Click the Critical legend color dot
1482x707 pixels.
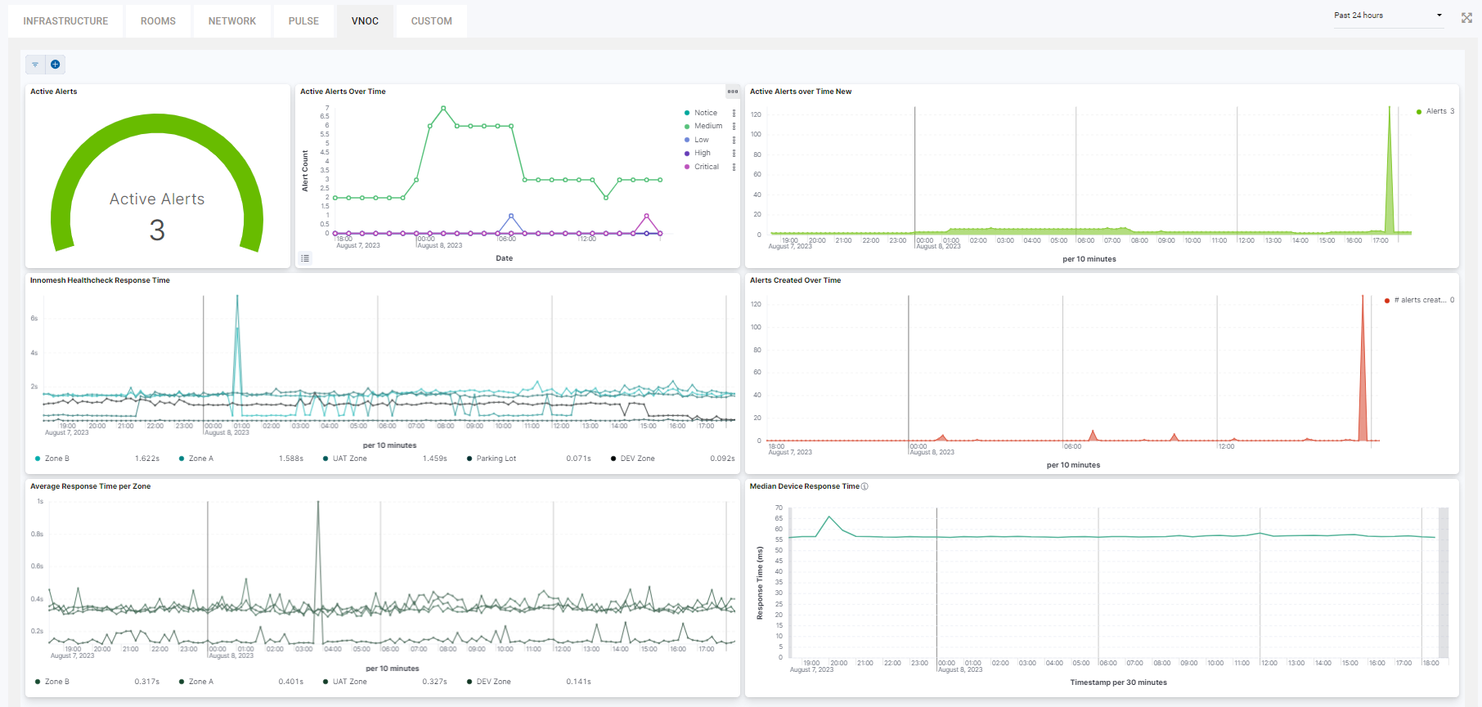pos(687,167)
